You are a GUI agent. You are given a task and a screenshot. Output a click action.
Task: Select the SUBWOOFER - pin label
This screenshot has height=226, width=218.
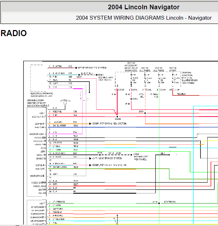pyautogui.click(x=38, y=214)
